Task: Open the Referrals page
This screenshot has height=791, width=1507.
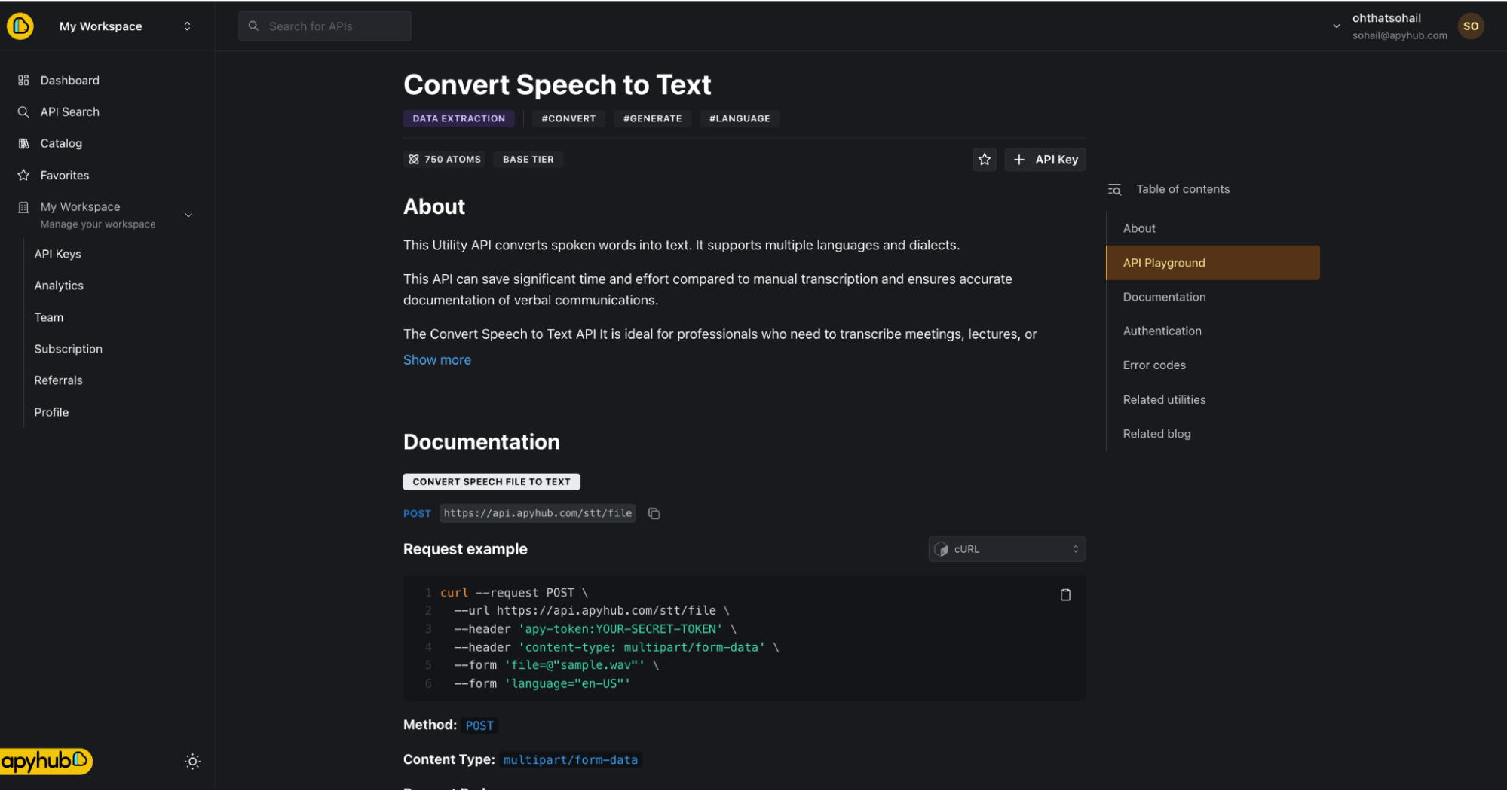Action: pyautogui.click(x=59, y=381)
